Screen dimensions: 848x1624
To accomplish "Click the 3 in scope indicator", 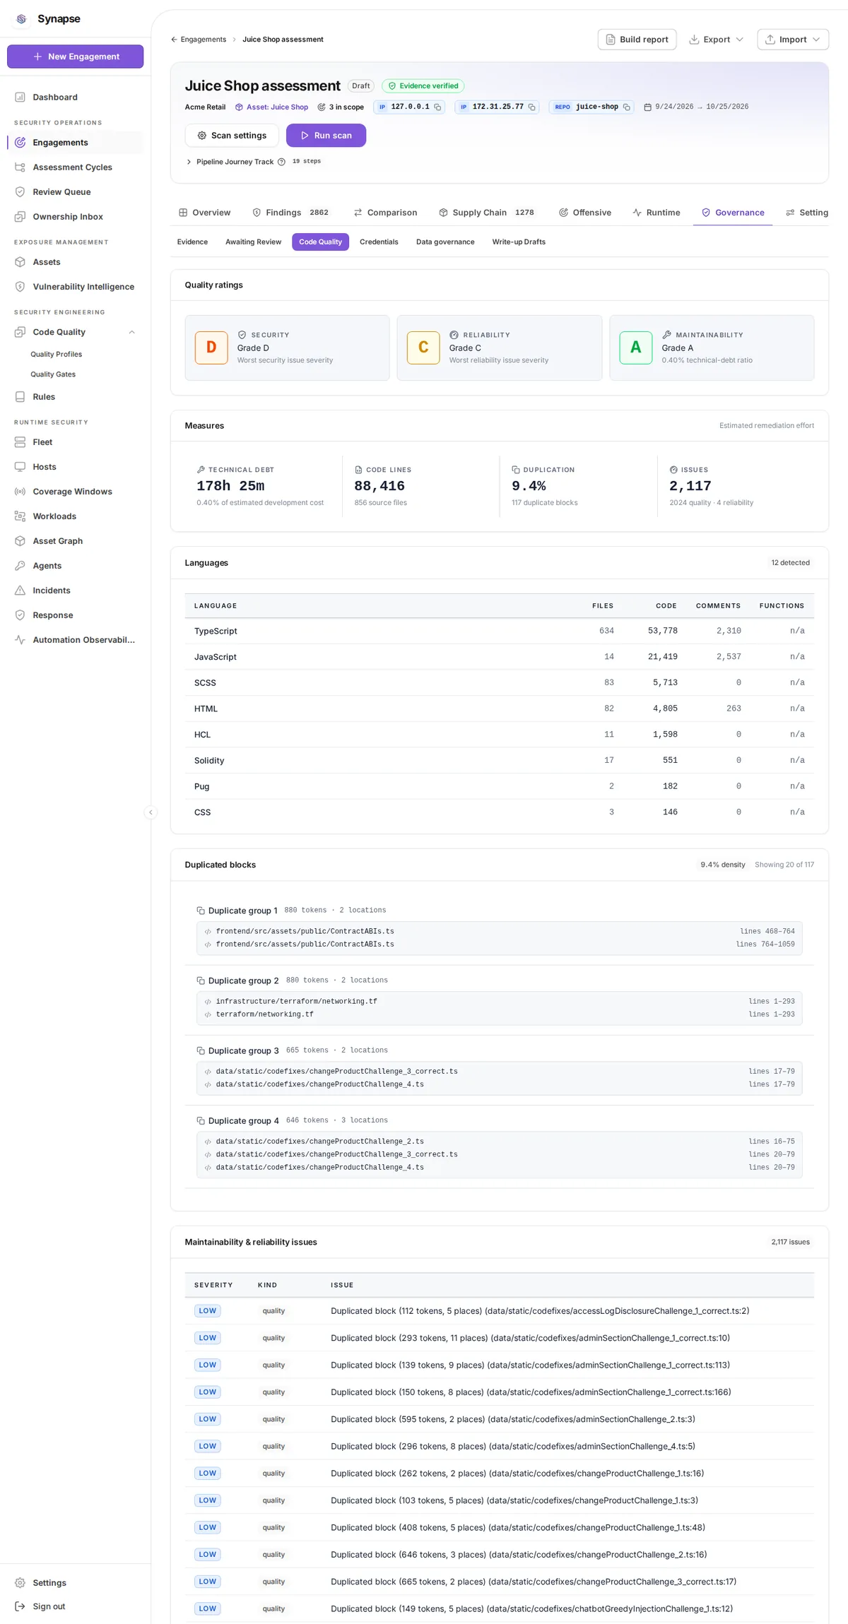I will pos(341,107).
